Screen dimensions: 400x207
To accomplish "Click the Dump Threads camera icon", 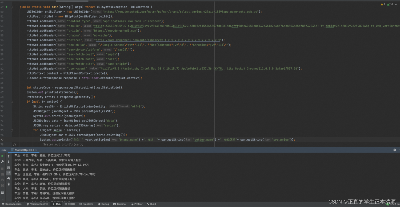I will click(x=2, y=174).
